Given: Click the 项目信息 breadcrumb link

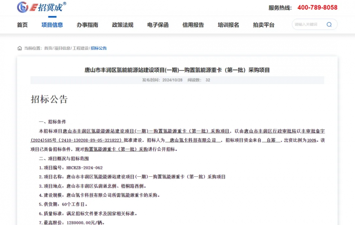Looking at the screenshot, I should (62, 48).
